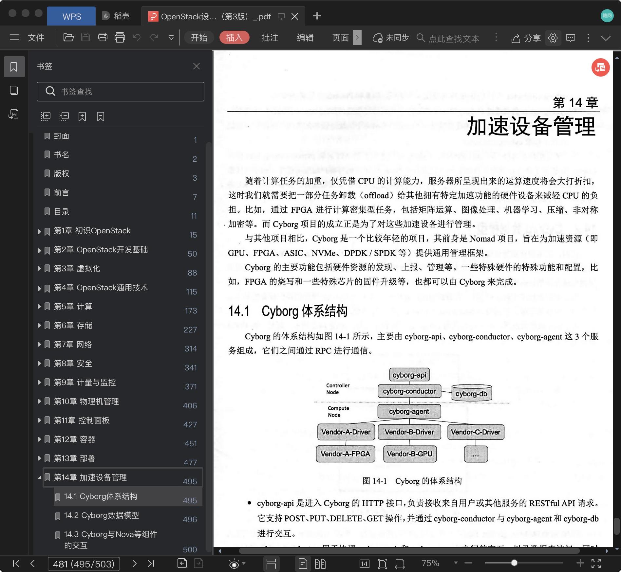The image size is (621, 572).
Task: Open the settings gear icon
Action: click(553, 38)
